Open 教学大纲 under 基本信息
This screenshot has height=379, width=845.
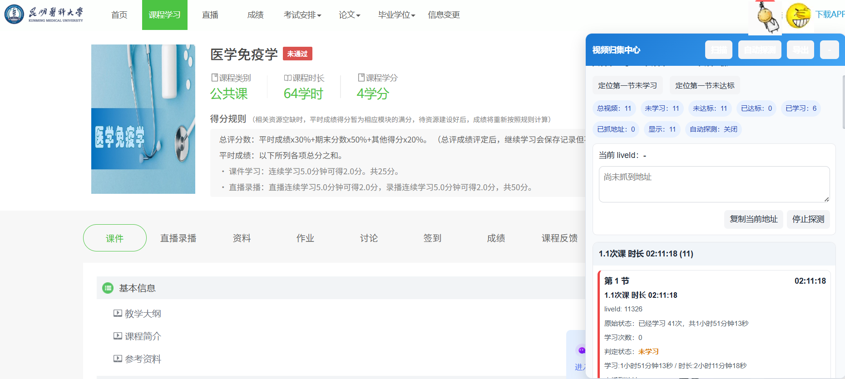click(143, 314)
